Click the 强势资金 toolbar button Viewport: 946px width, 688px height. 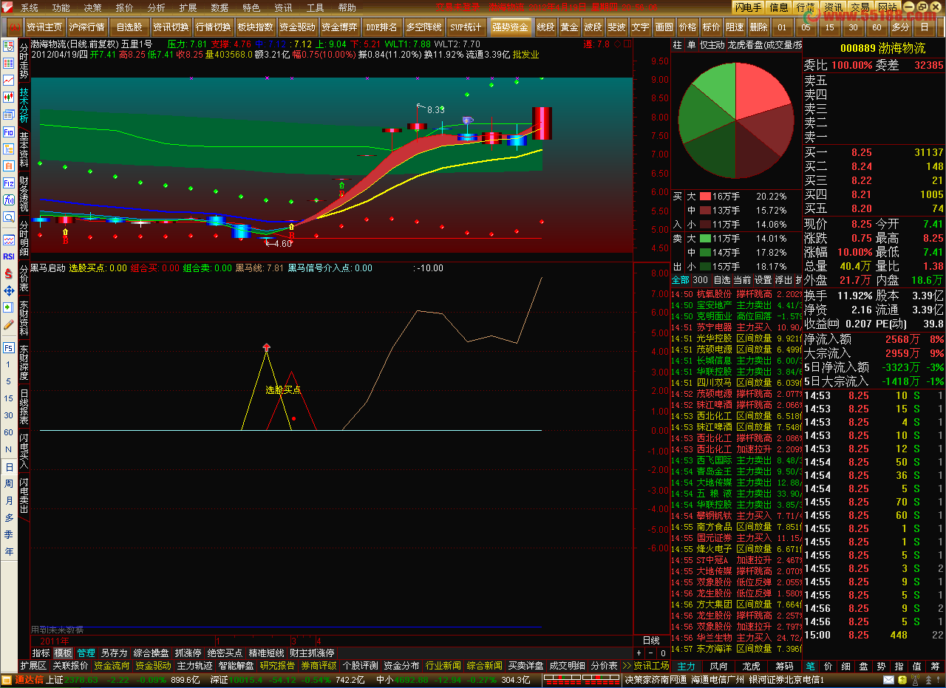point(510,27)
